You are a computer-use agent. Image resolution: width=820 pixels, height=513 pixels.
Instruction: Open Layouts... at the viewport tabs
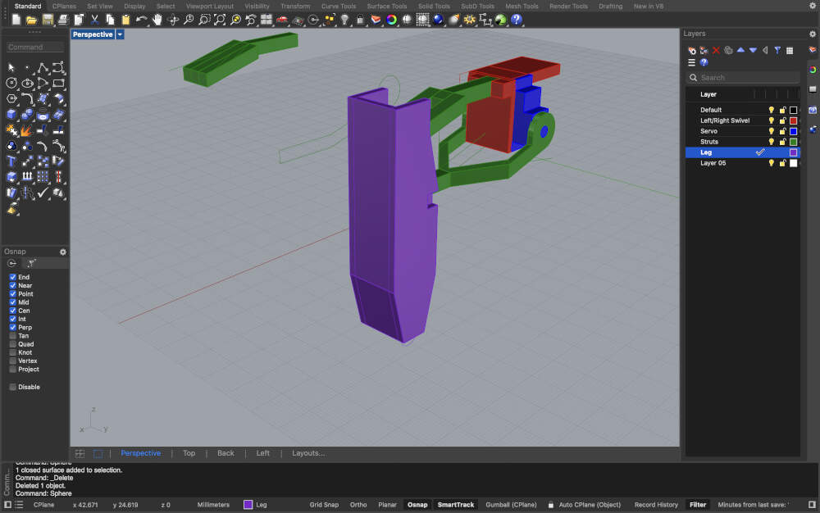coord(308,453)
